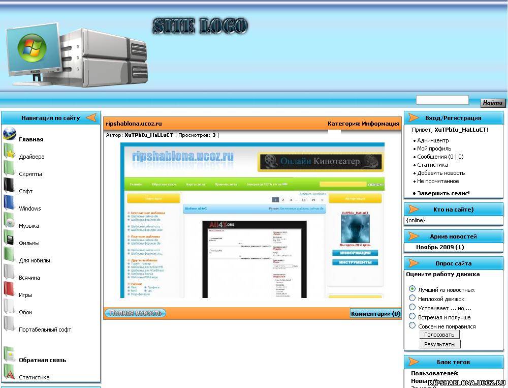Click the Голосовать vote button

point(439,335)
